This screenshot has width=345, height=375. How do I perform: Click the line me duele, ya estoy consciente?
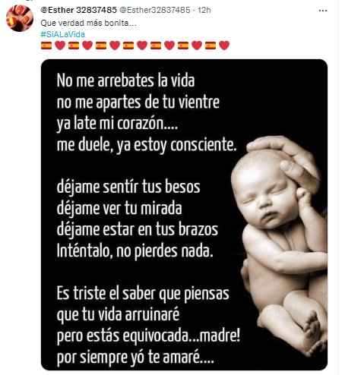[x=147, y=145]
